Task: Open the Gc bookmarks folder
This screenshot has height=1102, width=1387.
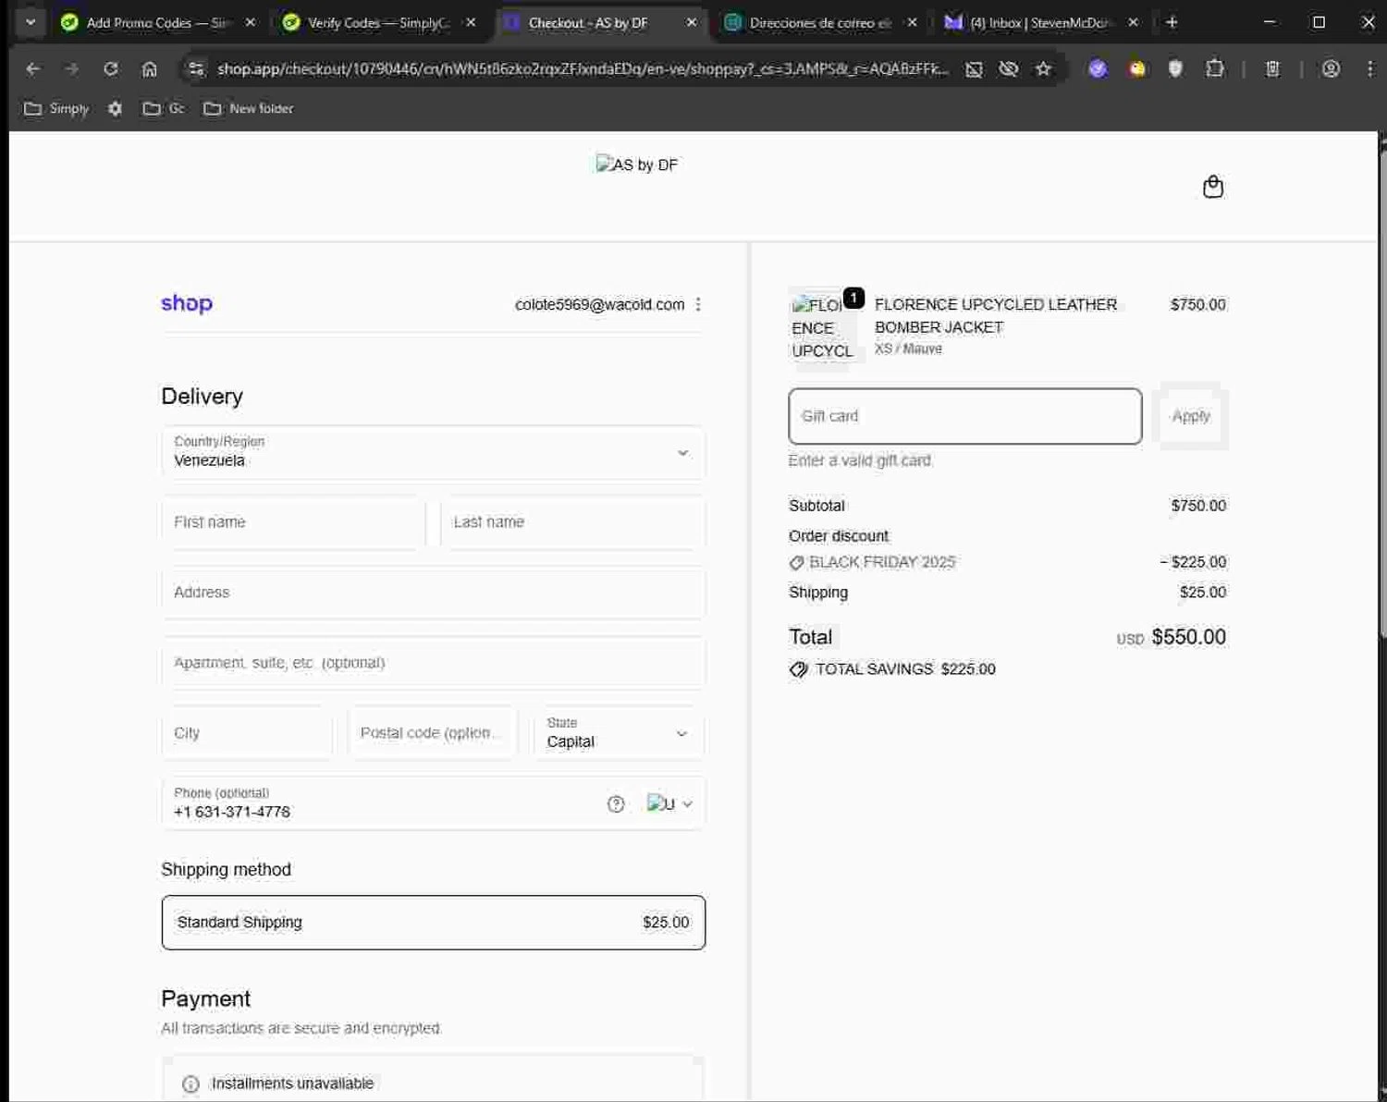Action: pos(164,108)
